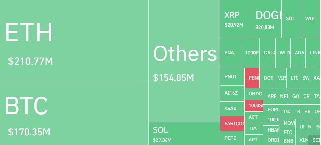Image resolution: width=321 pixels, height=145 pixels.
Task: Click the WLD tile
Action: 283,53
